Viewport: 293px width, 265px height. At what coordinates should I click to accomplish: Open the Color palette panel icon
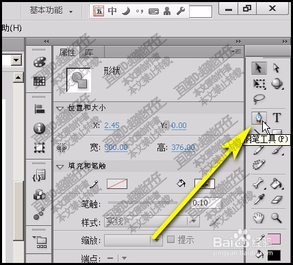(x=39, y=62)
